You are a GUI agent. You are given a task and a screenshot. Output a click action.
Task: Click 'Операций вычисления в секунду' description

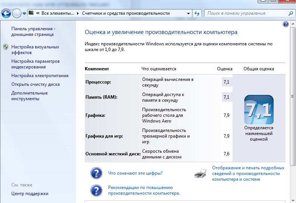pos(168,82)
